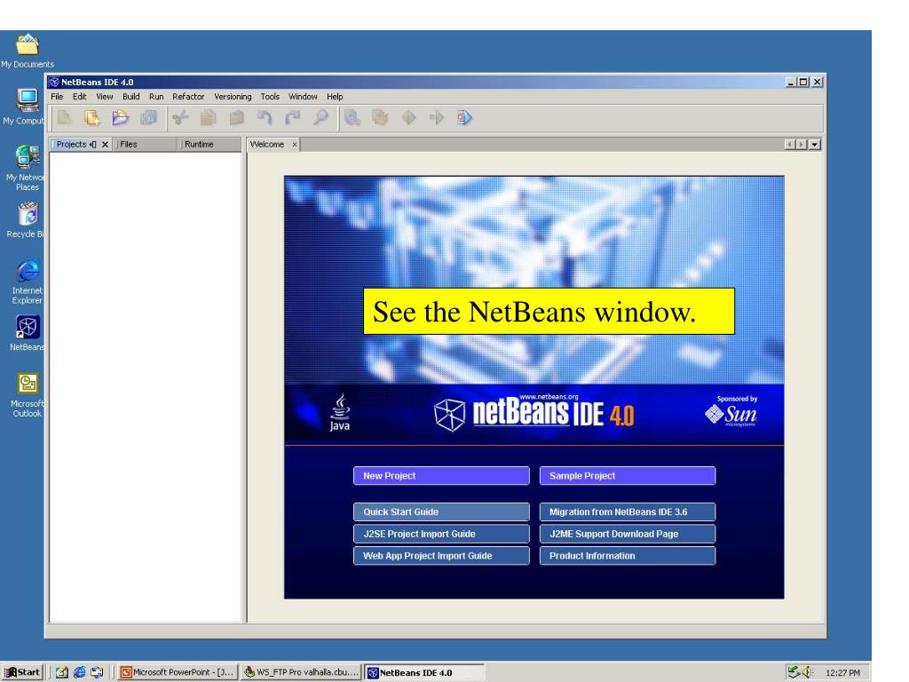Open the Tools menu
This screenshot has width=909, height=682.
(x=270, y=97)
